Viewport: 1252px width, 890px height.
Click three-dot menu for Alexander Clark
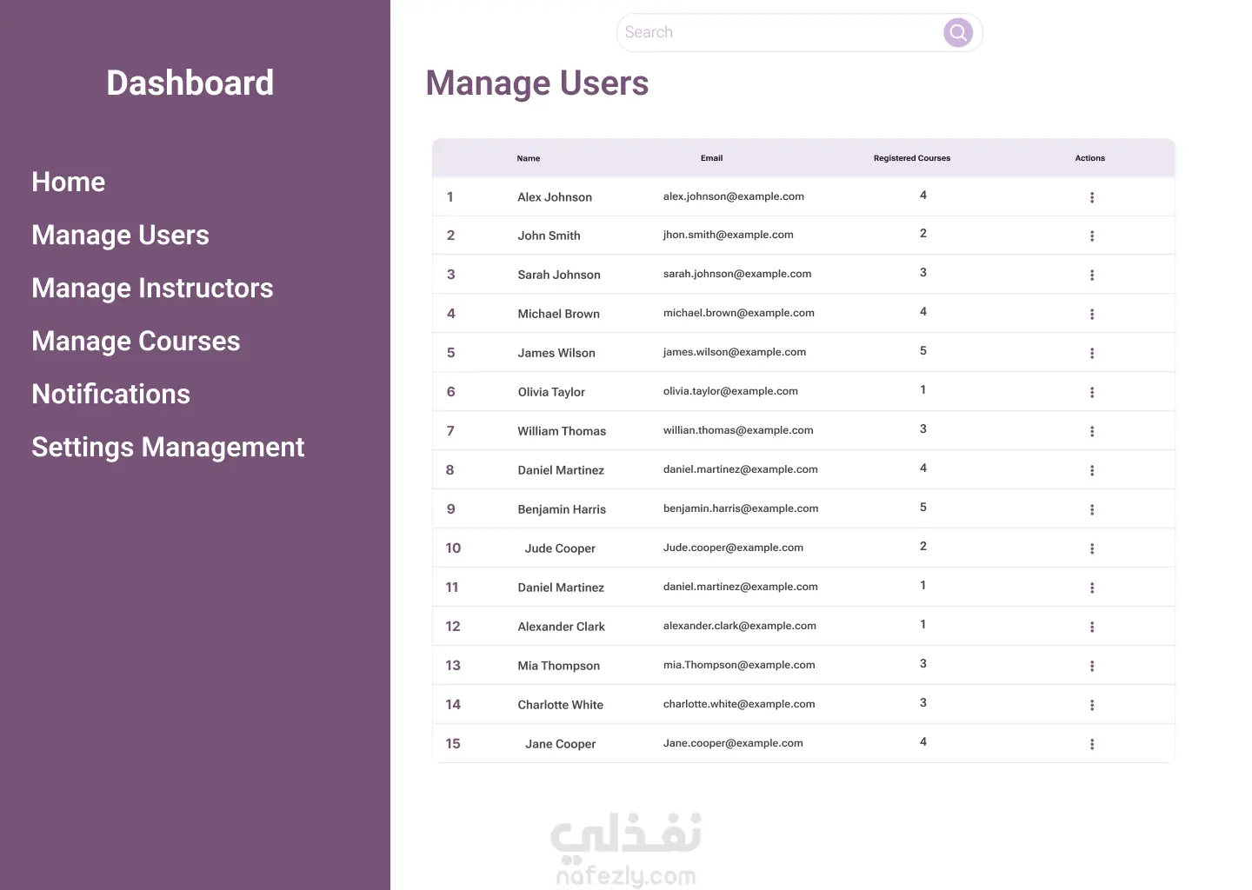click(1092, 628)
